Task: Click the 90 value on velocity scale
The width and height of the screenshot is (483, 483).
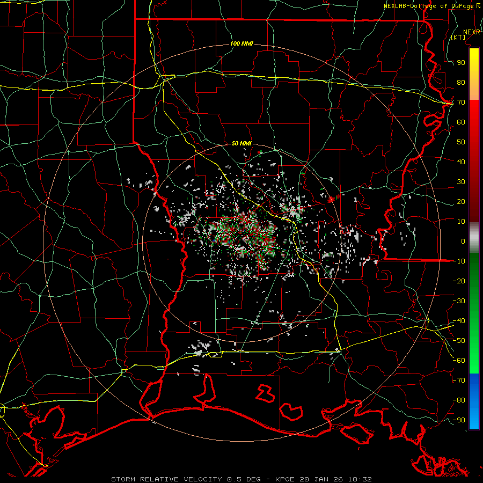Action: [461, 63]
